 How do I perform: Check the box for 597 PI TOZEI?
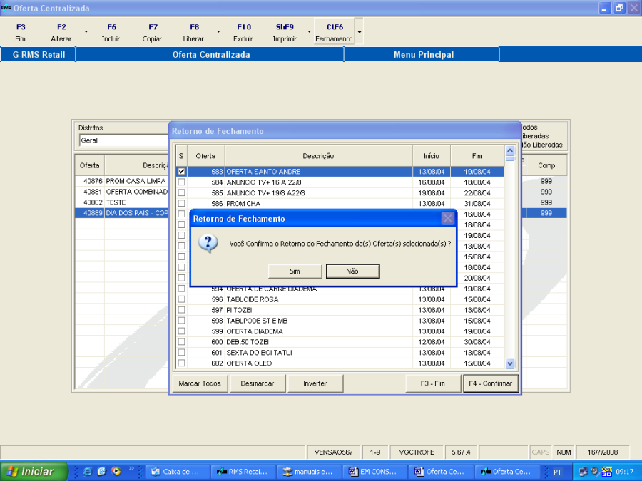tap(181, 310)
